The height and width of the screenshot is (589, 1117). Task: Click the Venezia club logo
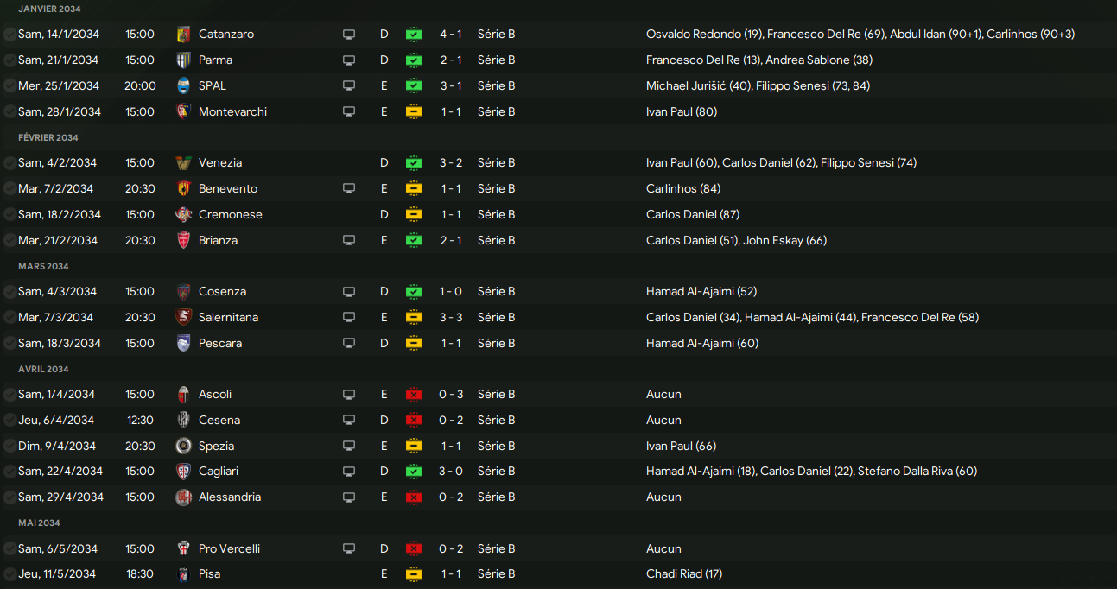click(x=183, y=163)
